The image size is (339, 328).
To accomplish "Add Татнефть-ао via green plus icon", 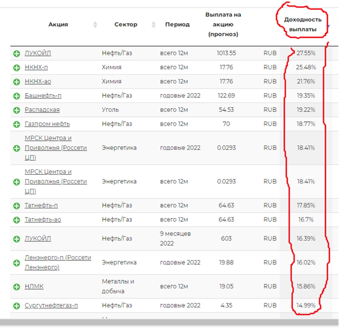I will [17, 220].
